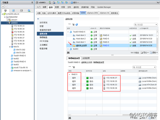Screen dimensions: 160x120
Task: Open the 入门 tab
Action: point(38,7)
